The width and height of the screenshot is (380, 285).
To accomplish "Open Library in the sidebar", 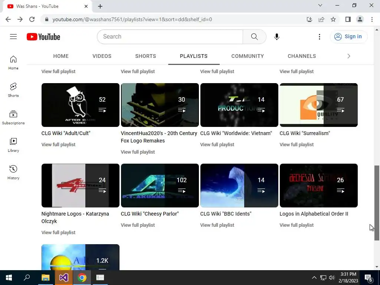I will [x=13, y=145].
